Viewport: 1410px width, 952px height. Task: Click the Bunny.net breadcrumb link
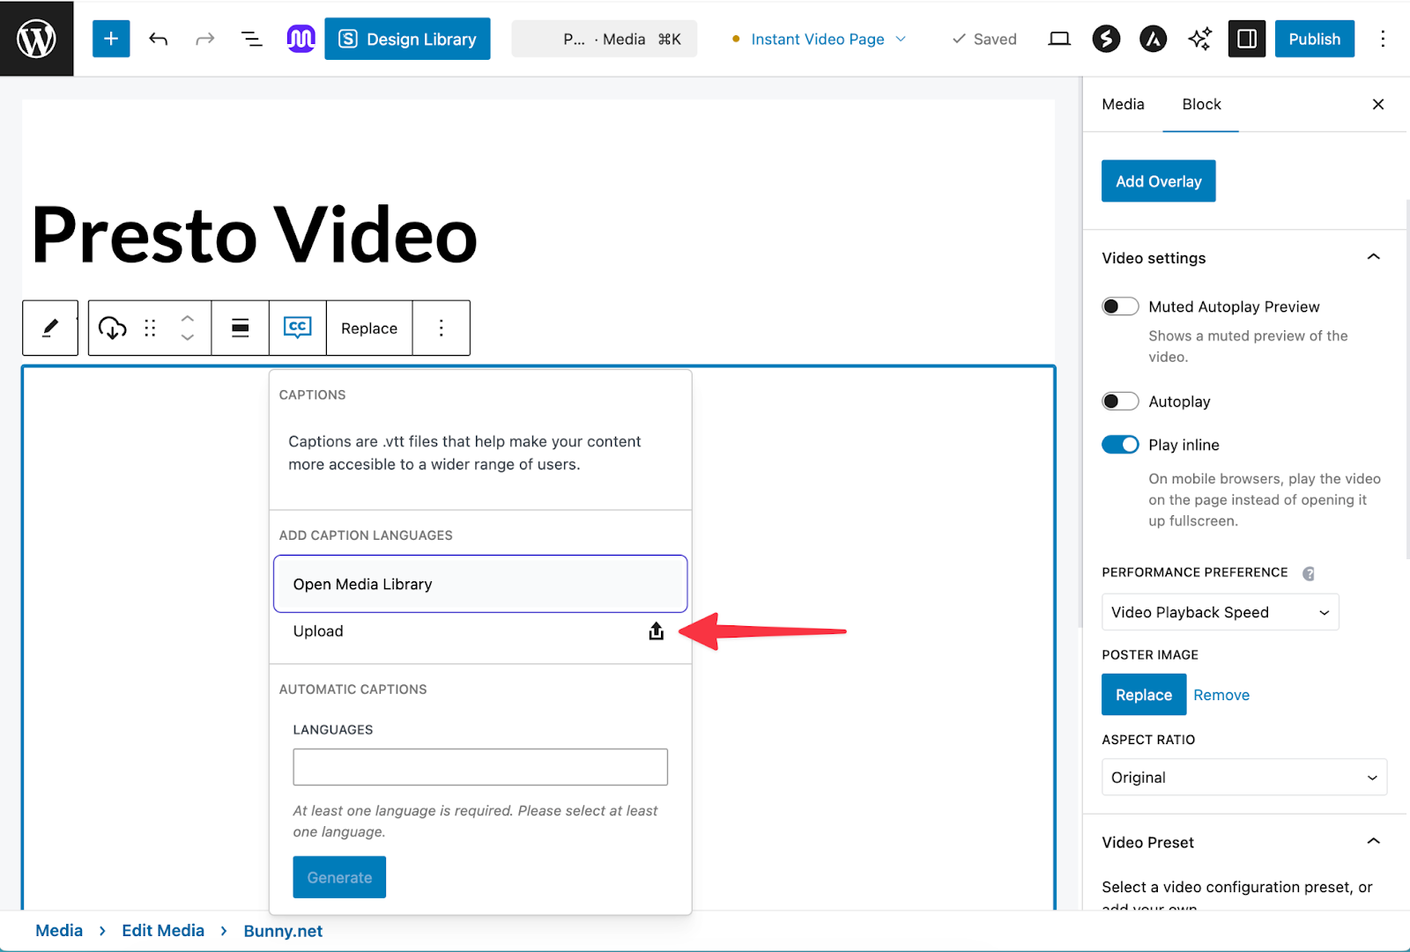click(x=282, y=930)
